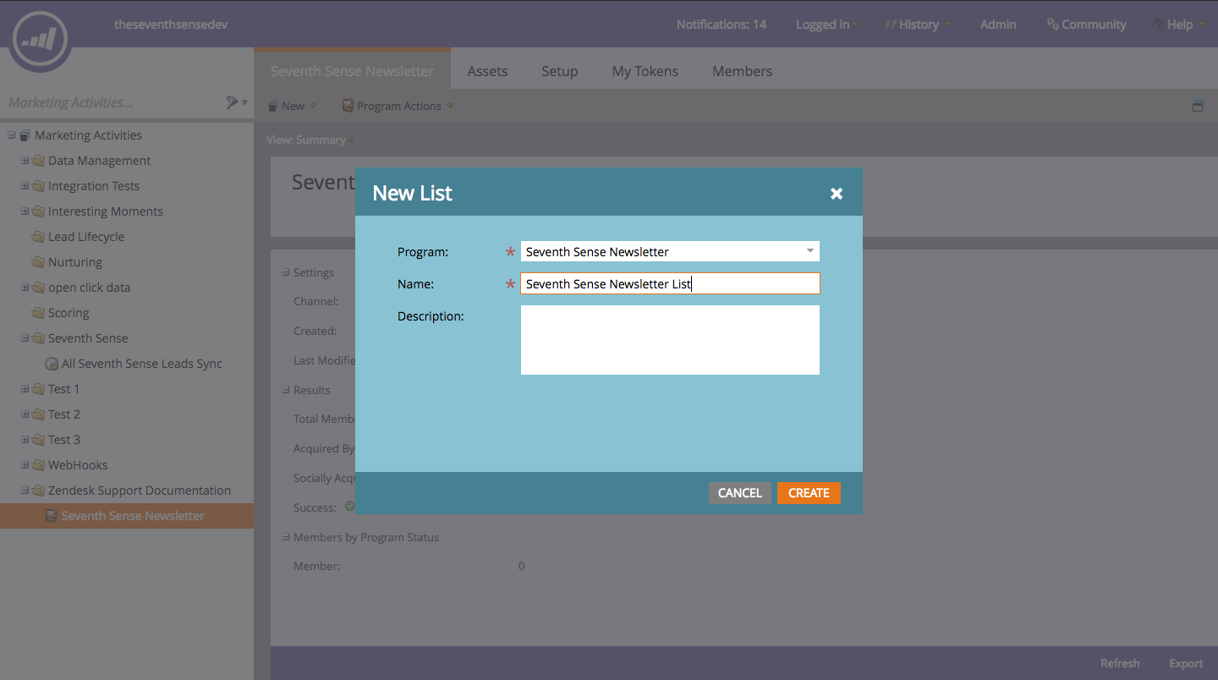Click in the Description text area
This screenshot has width=1218, height=680.
coord(670,340)
